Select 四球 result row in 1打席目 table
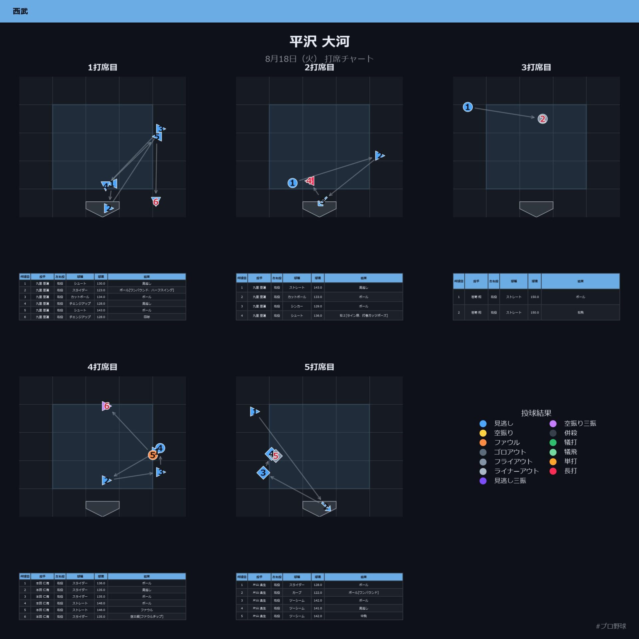639x639 pixels. point(103,317)
